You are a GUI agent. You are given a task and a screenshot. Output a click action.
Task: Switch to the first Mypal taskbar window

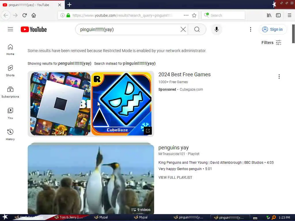[101, 218]
